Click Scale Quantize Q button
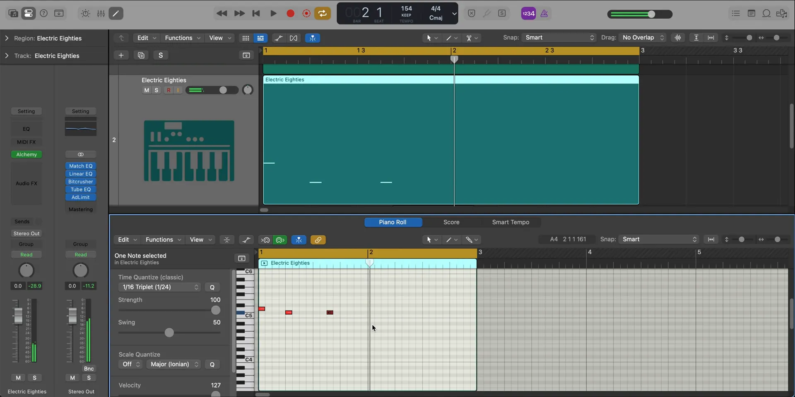Viewport: 795px width, 397px height. pos(212,364)
